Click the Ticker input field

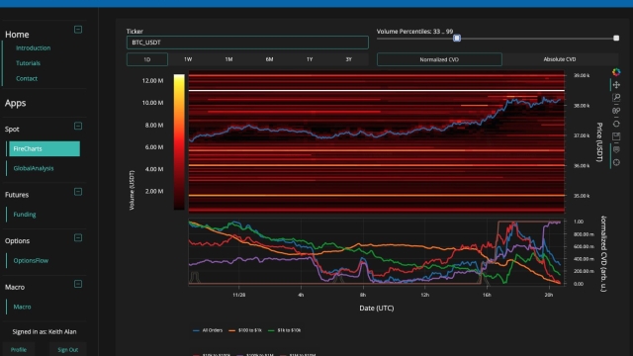click(x=247, y=43)
